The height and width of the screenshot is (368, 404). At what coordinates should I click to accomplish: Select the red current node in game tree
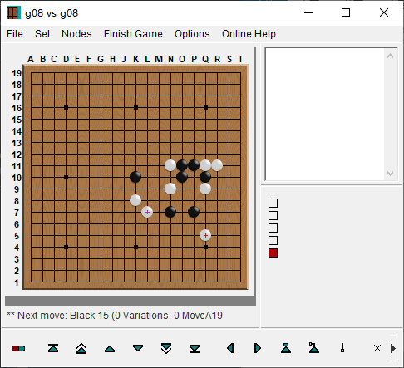point(273,253)
